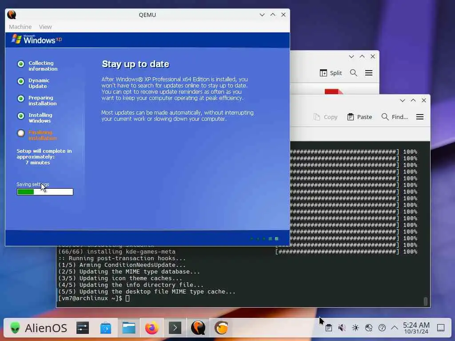This screenshot has height=341, width=455.
Task: Open the AlienOS application launcher
Action: click(x=39, y=328)
